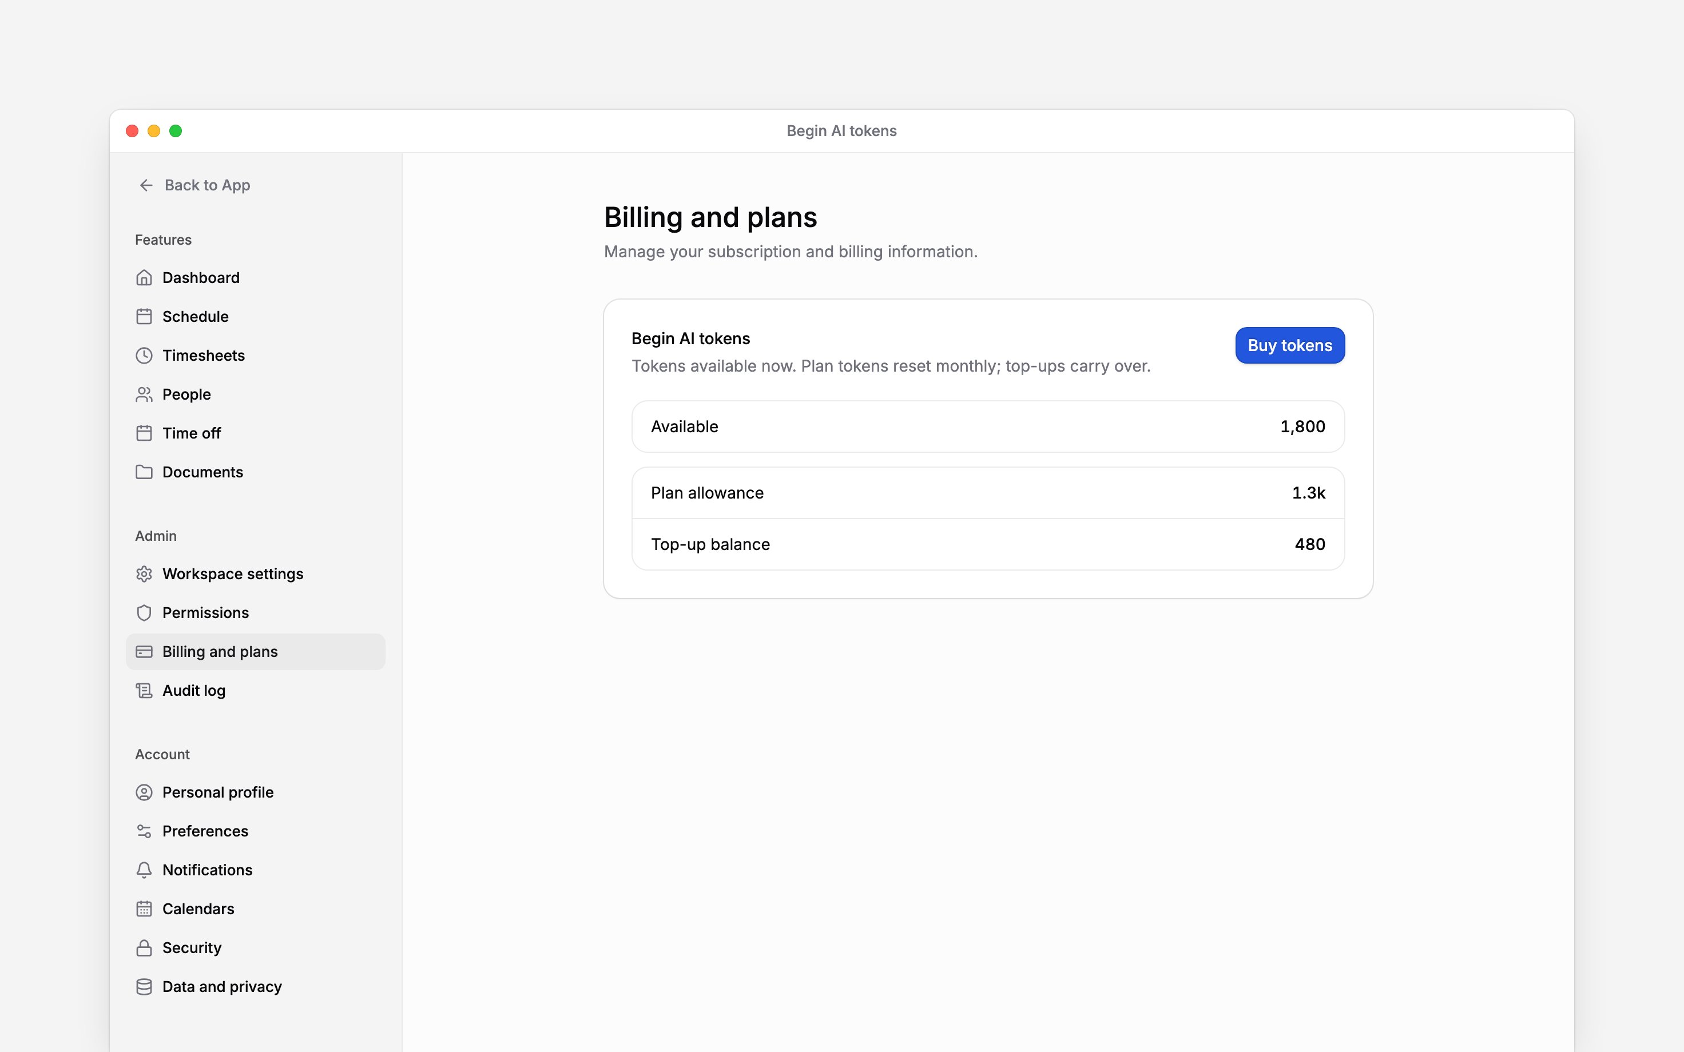The image size is (1684, 1052).
Task: Open the Dashboard menu item
Action: click(201, 278)
